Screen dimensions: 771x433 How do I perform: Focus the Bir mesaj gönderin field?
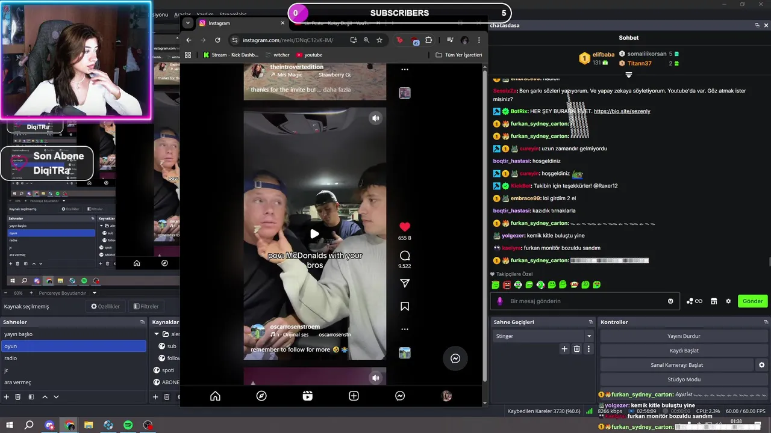click(x=584, y=301)
